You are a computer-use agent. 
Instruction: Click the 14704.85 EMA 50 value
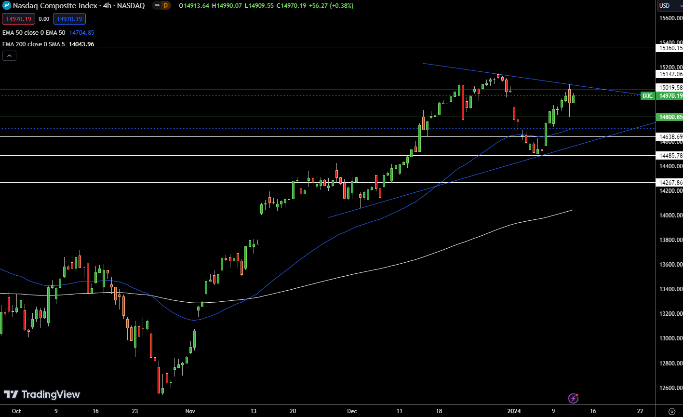coord(82,32)
